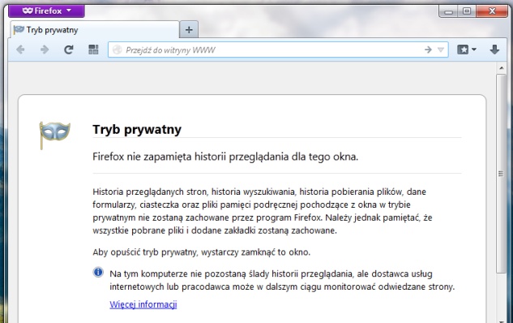The height and width of the screenshot is (323, 513).
Task: Click the Go arrow in the address bar
Action: click(x=428, y=50)
